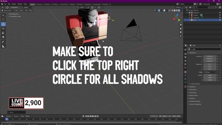
Task: Switch to rendered viewport shading circle
Action: click(179, 10)
